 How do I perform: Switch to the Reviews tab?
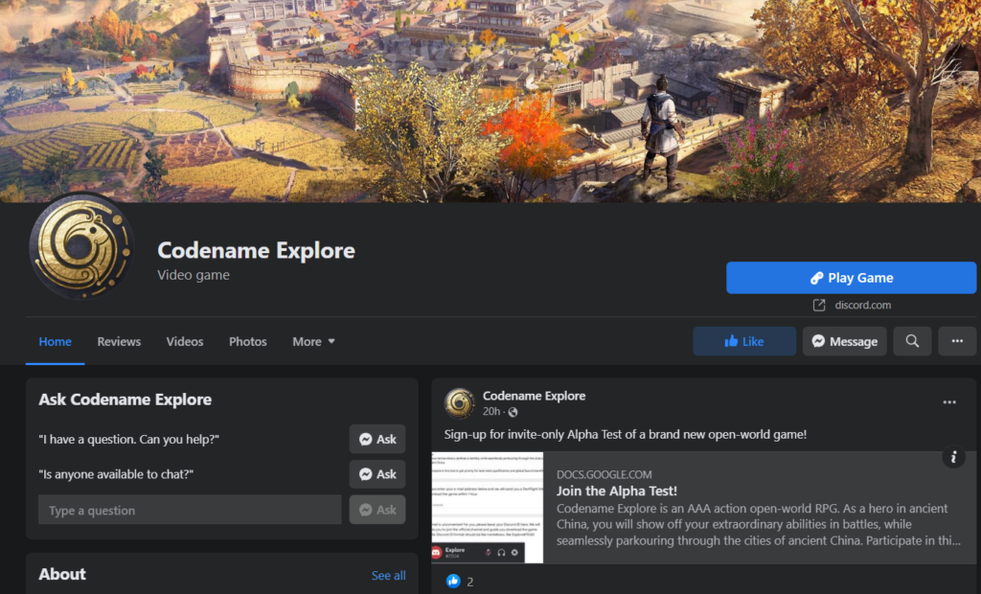pos(119,342)
